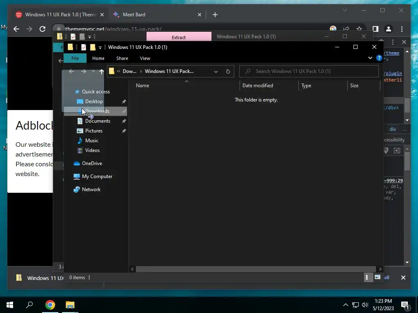
Task: Click File Explorer icon on taskbar
Action: [70, 305]
